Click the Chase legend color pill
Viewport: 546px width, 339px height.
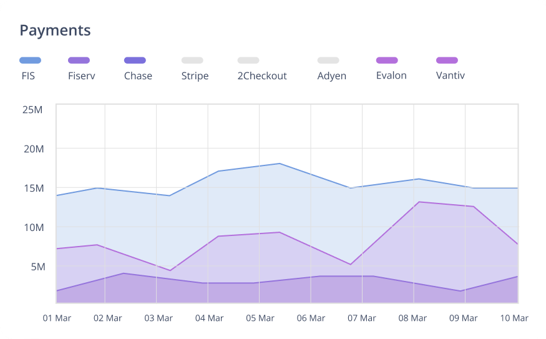click(135, 61)
